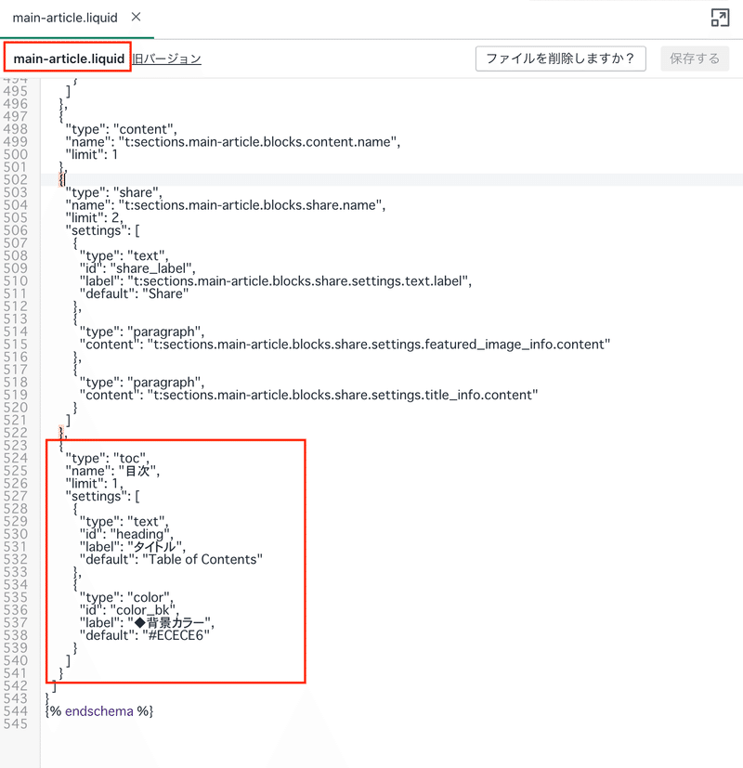Click the "settings": [ line on line 527
This screenshot has height=768, width=743.
[x=102, y=497]
